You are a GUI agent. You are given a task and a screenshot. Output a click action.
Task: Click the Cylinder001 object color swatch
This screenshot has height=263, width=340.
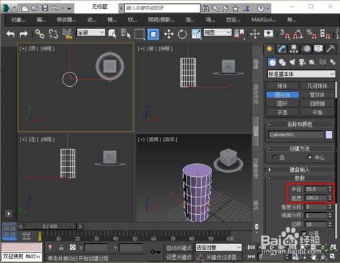[x=328, y=135]
